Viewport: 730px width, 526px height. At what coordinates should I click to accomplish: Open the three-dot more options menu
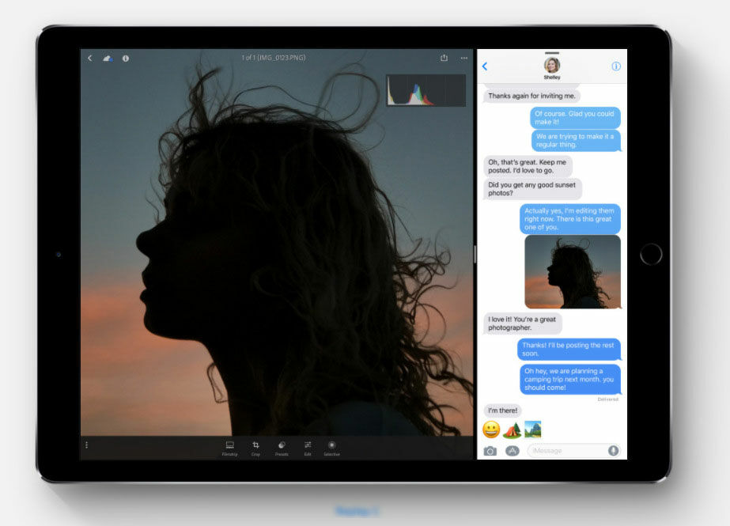click(x=464, y=59)
